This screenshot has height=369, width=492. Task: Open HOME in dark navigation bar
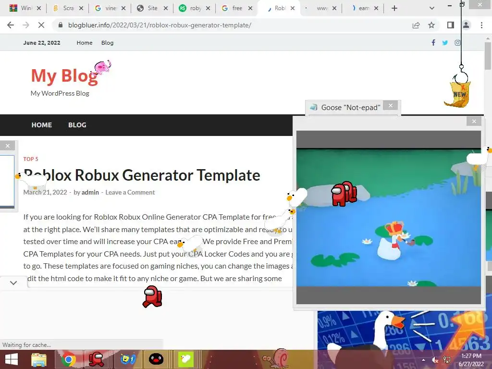click(x=42, y=125)
